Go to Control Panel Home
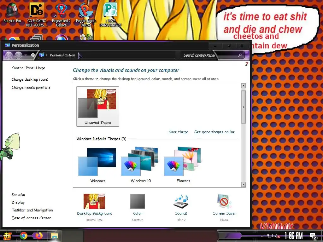Image resolution: width=323 pixels, height=242 pixels. point(28,68)
